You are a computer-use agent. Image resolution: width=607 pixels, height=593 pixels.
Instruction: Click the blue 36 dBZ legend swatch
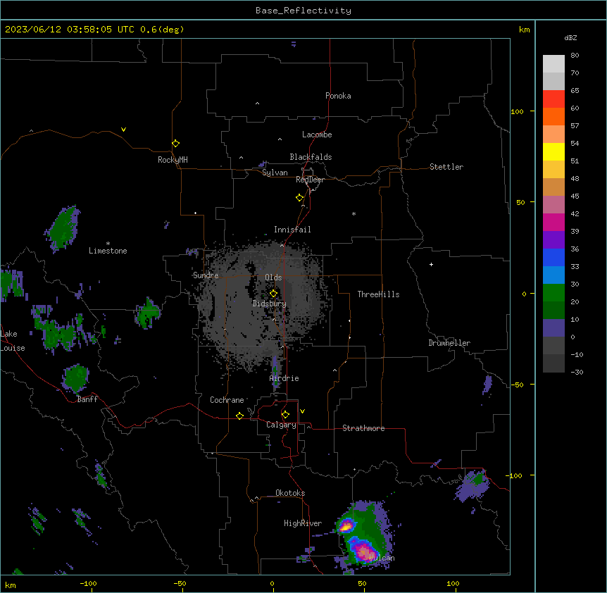(x=553, y=257)
